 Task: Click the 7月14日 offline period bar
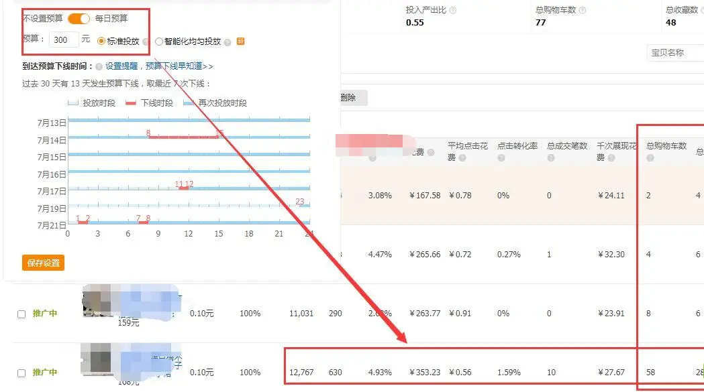(x=185, y=137)
